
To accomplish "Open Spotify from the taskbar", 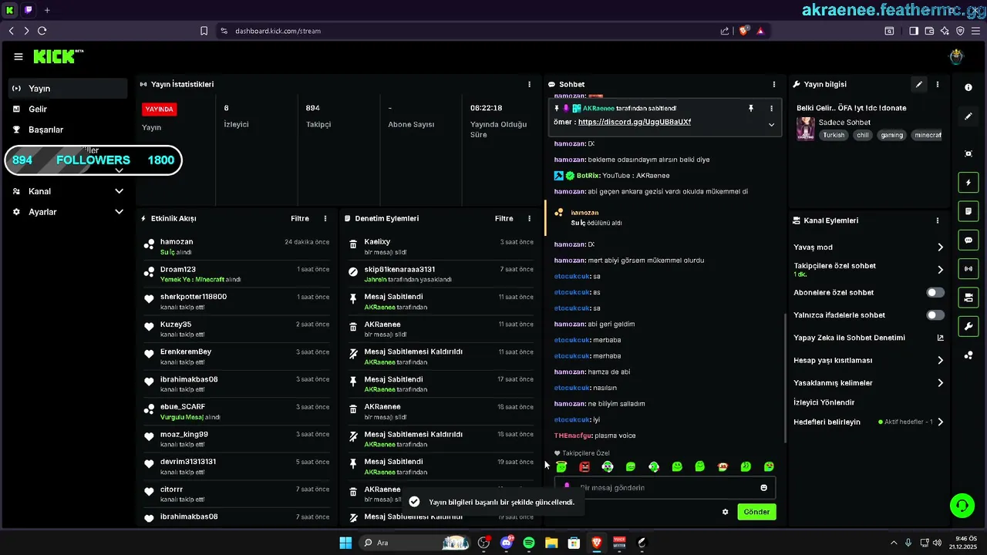I will tap(529, 543).
